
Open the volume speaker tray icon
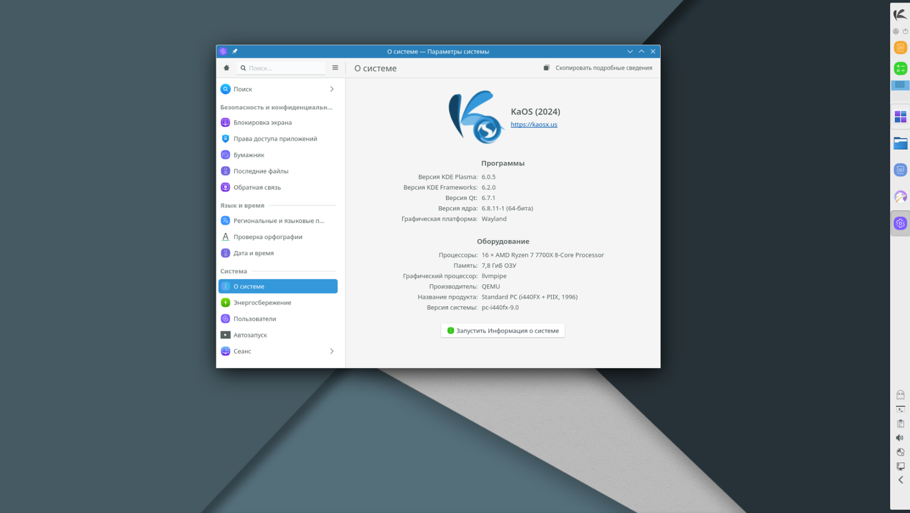tap(900, 438)
